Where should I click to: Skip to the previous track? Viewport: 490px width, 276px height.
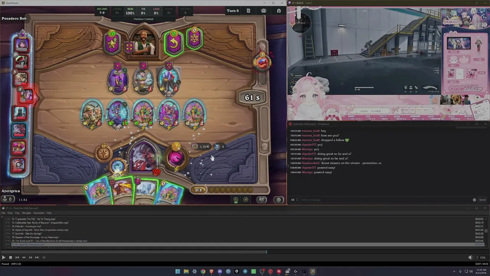pyautogui.click(x=17, y=258)
